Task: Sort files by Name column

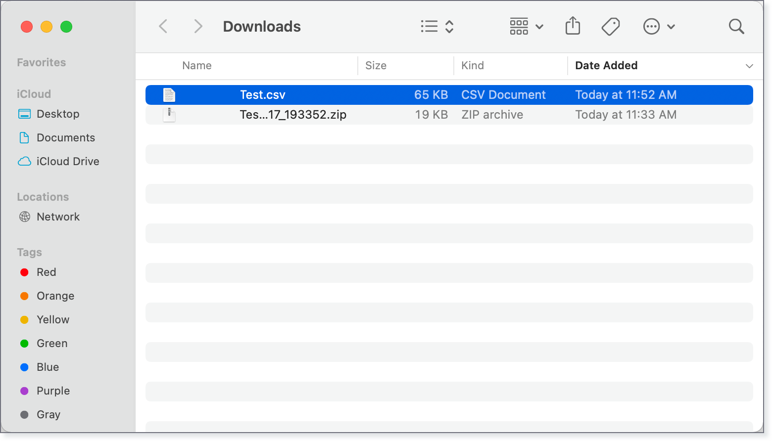Action: tap(197, 66)
